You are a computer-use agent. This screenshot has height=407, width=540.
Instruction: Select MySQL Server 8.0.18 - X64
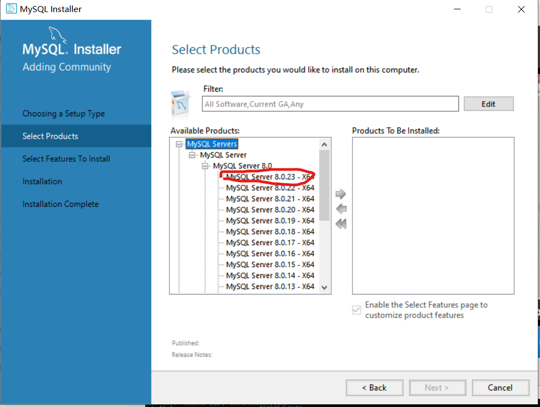click(270, 232)
